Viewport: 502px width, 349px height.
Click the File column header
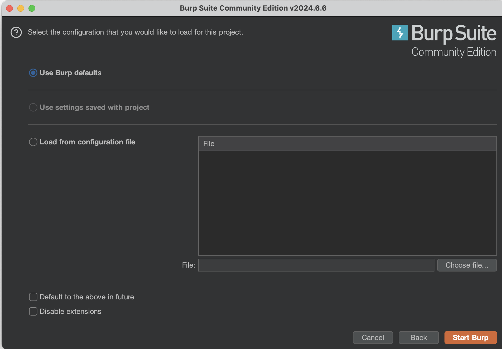pos(347,144)
